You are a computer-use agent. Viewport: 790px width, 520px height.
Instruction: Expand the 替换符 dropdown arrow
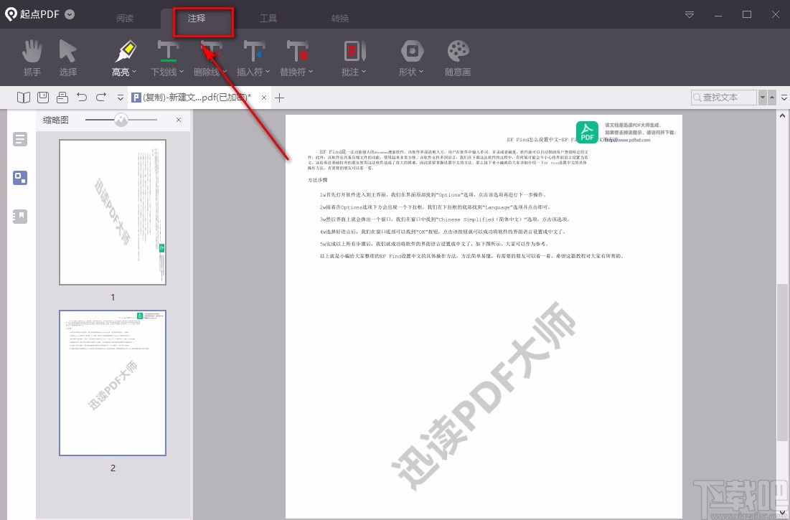(x=311, y=72)
